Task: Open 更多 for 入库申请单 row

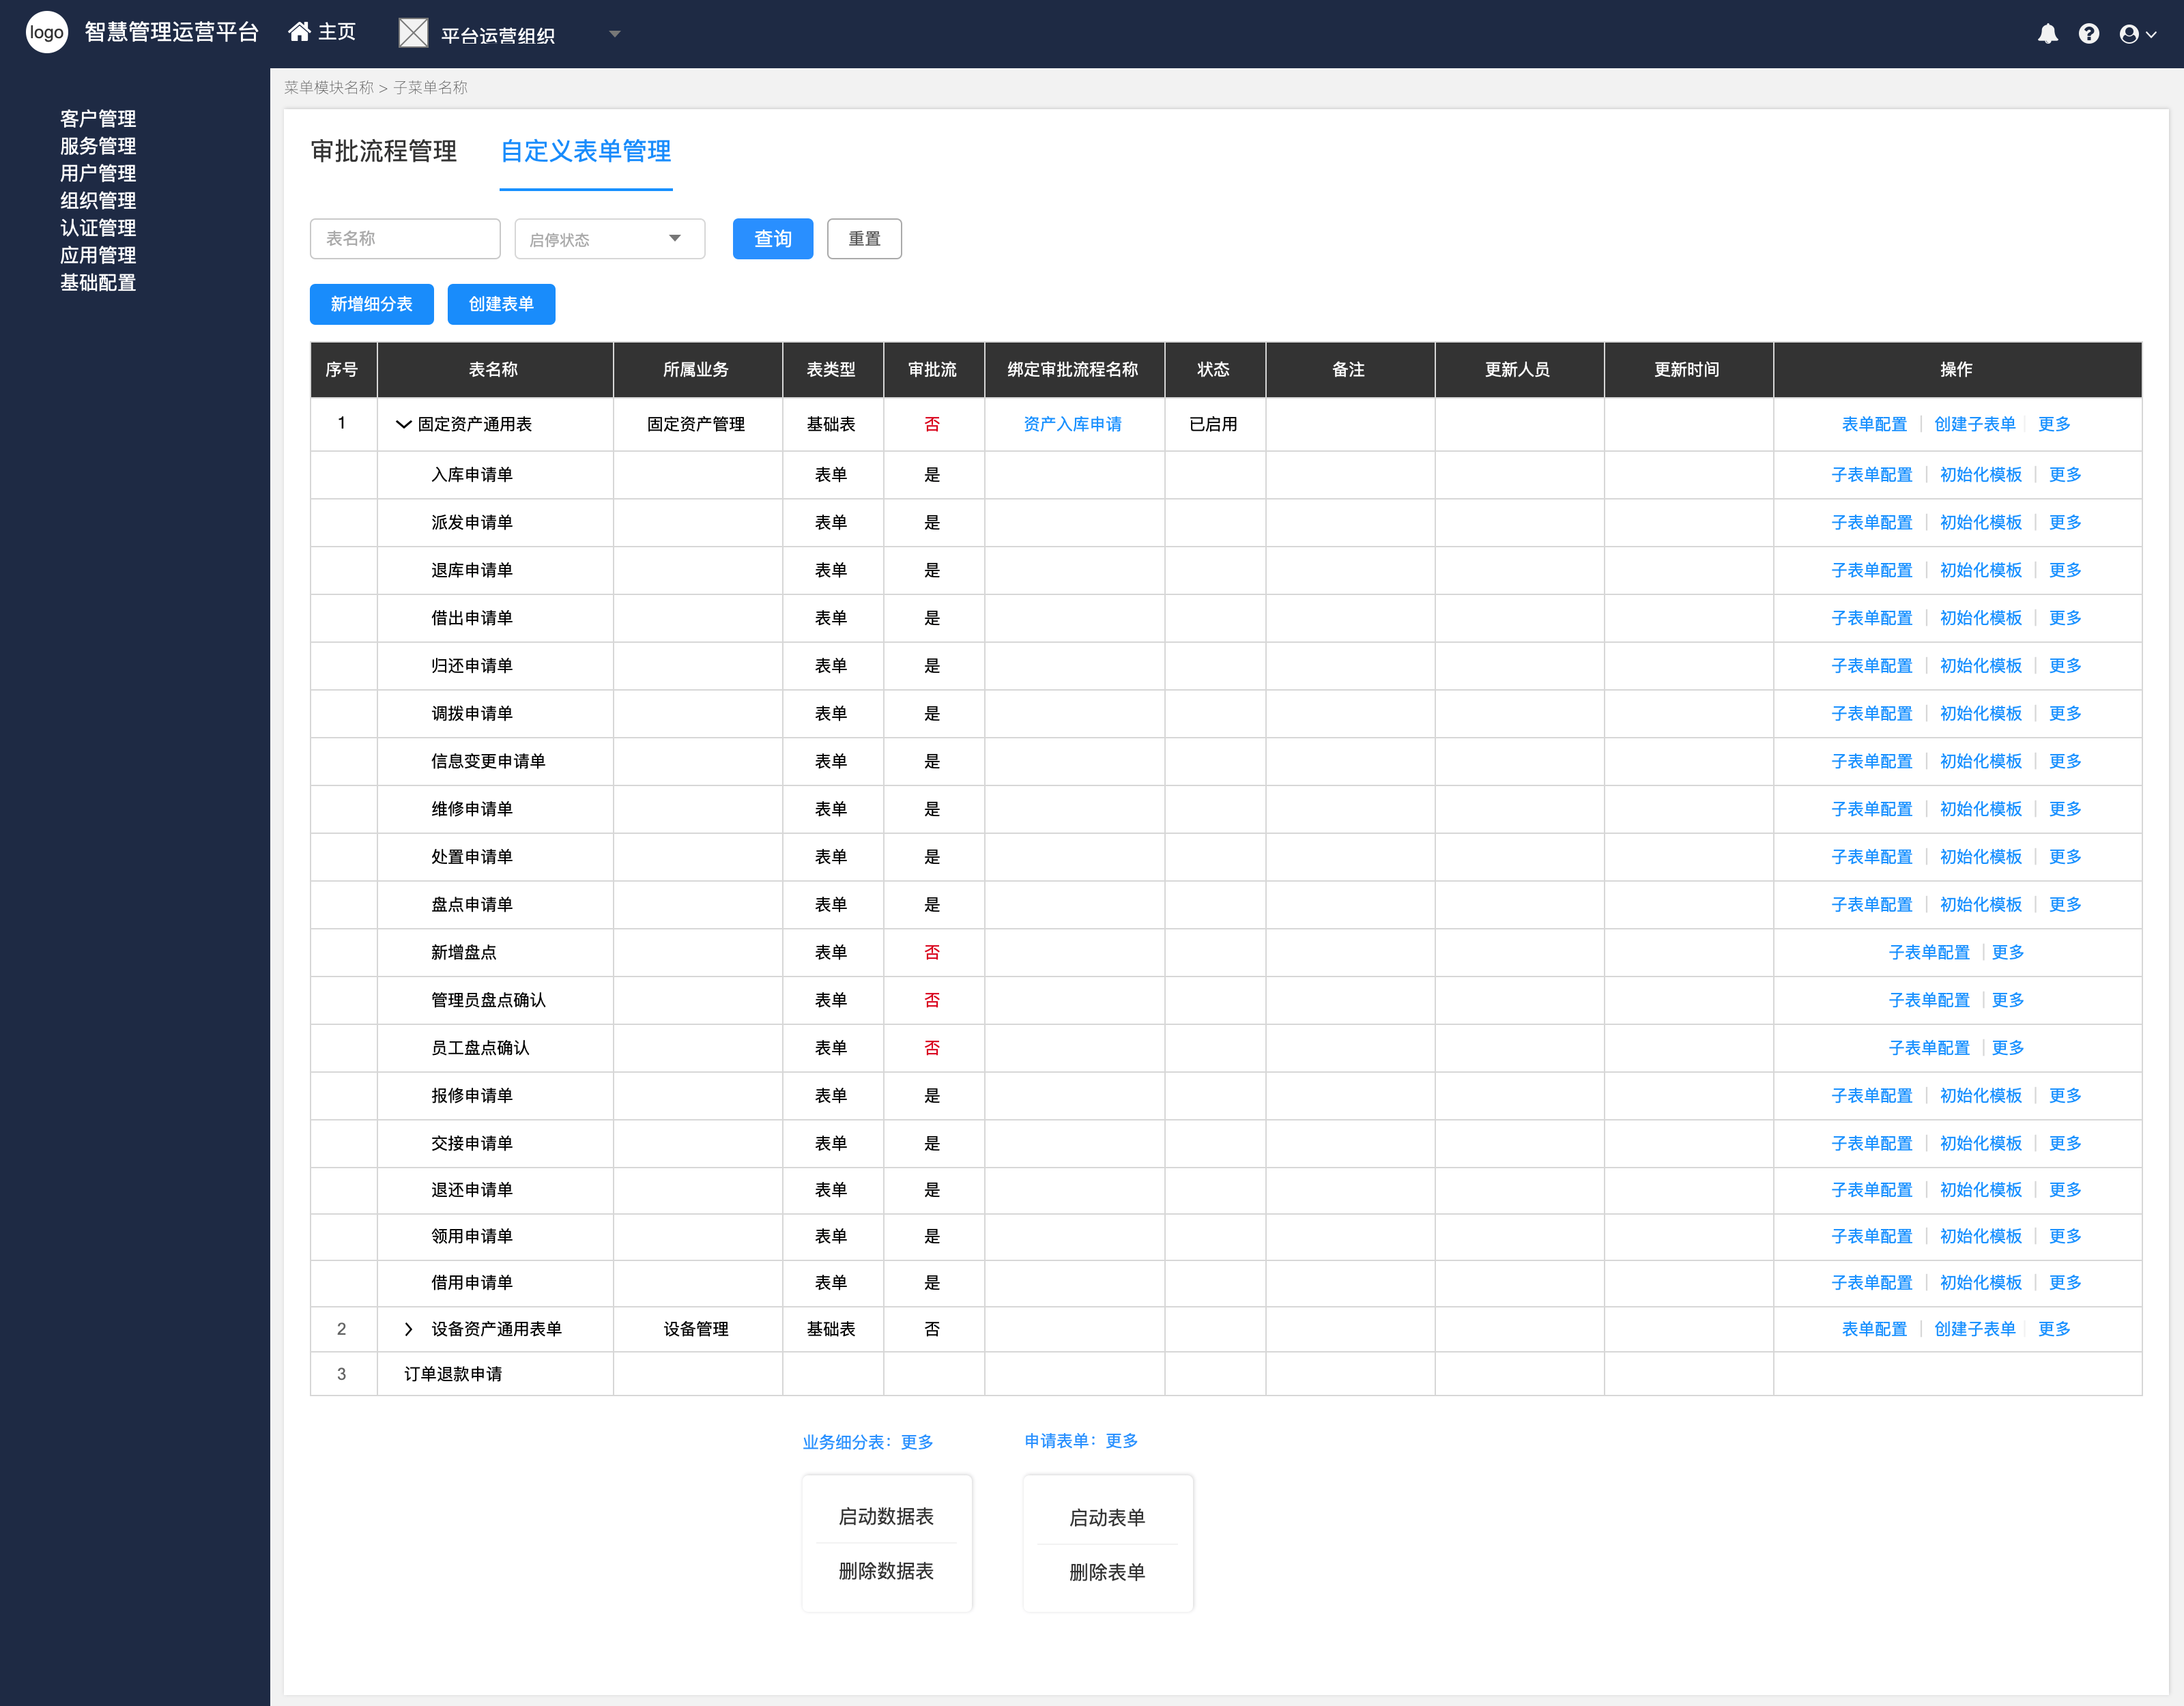Action: click(x=2065, y=475)
